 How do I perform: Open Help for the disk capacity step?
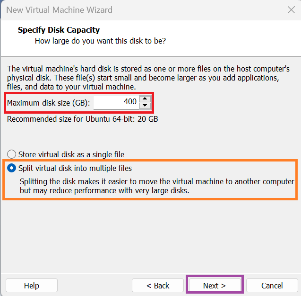pos(32,286)
